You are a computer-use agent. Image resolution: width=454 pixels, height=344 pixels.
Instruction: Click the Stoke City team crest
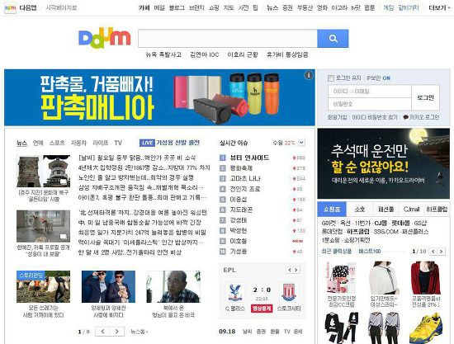(288, 293)
